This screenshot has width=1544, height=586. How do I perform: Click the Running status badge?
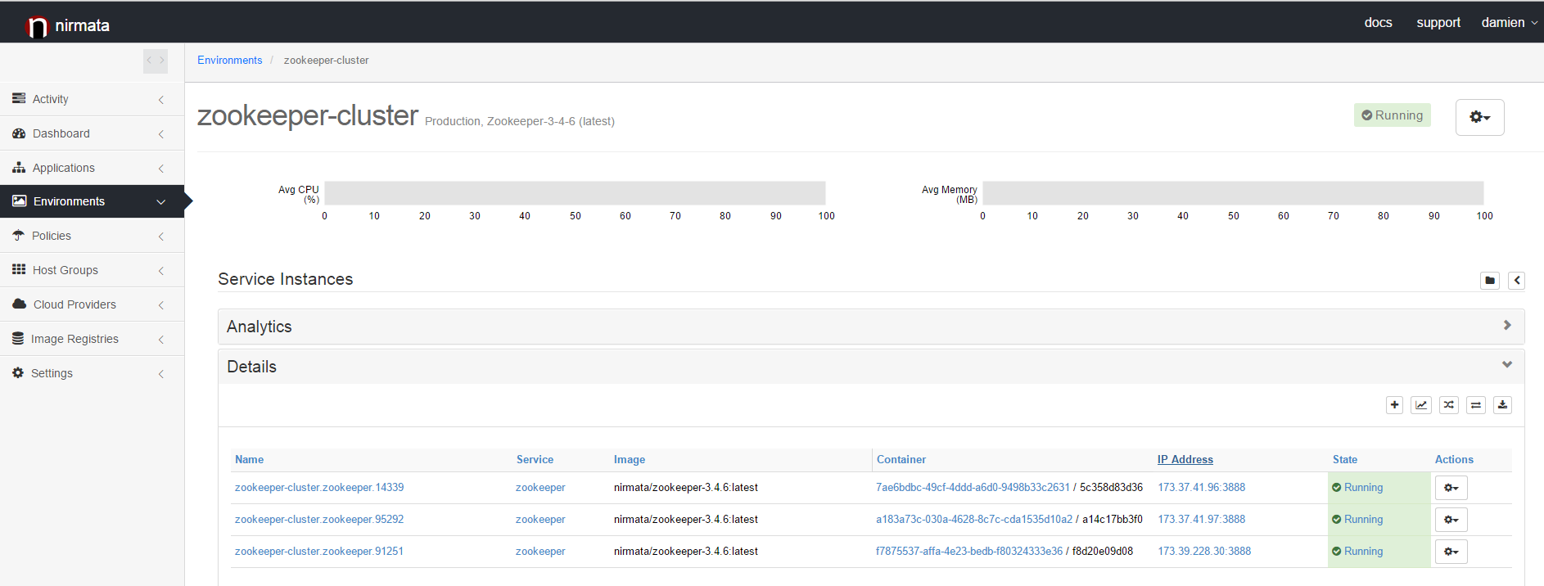(x=1392, y=115)
